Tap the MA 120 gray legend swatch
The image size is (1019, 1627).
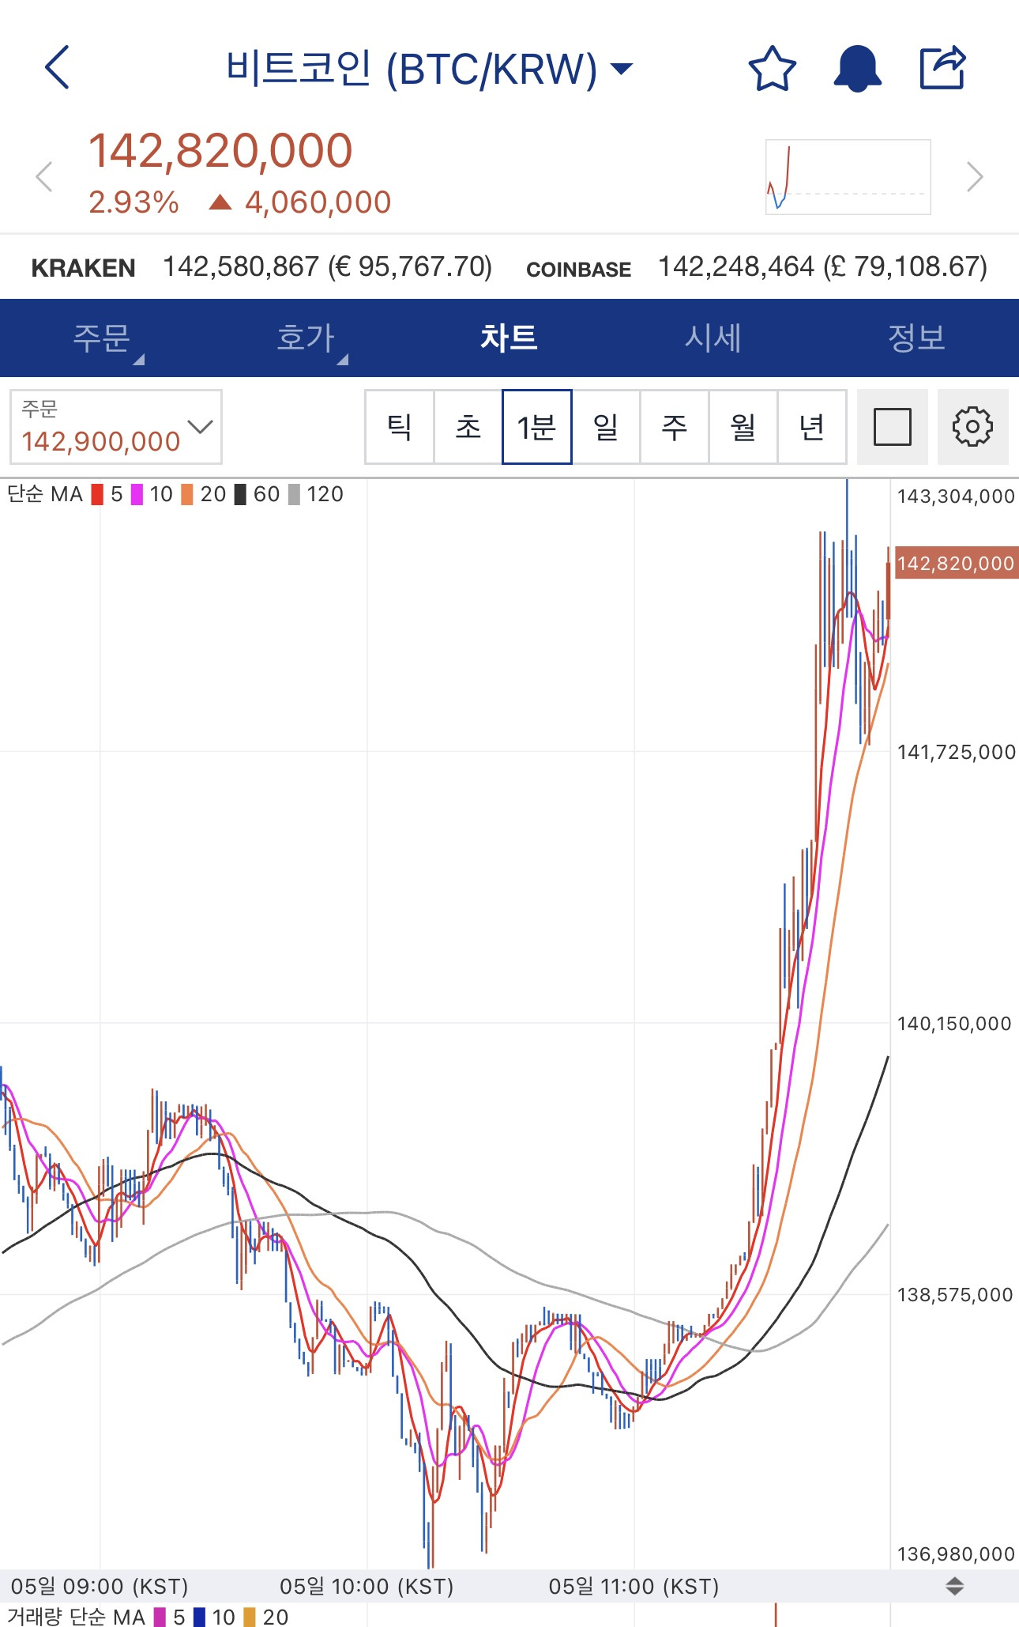pyautogui.click(x=294, y=495)
